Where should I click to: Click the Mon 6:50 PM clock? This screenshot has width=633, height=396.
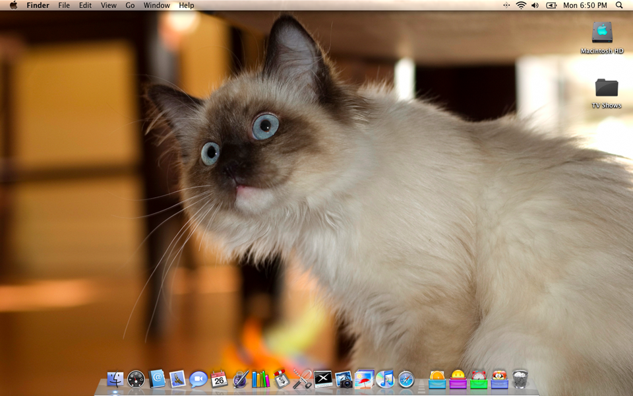(x=585, y=5)
